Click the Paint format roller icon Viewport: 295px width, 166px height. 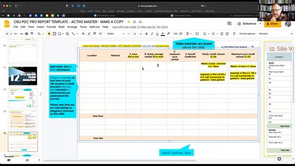tap(32, 34)
